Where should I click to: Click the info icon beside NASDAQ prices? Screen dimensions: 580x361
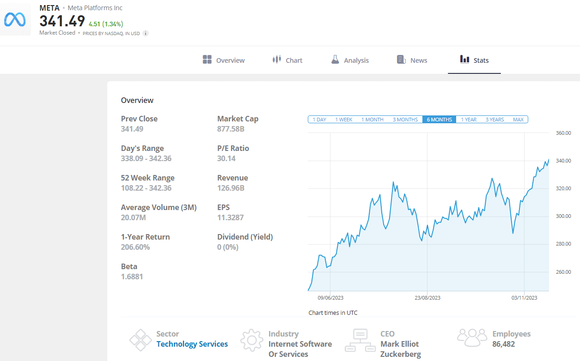tap(146, 33)
